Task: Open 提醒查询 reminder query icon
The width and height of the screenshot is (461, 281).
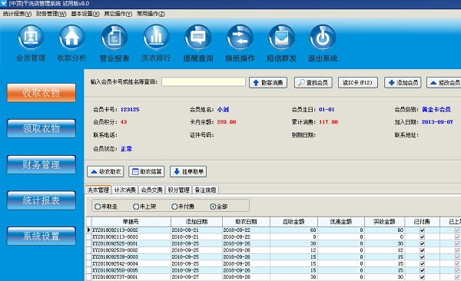Action: tap(198, 38)
